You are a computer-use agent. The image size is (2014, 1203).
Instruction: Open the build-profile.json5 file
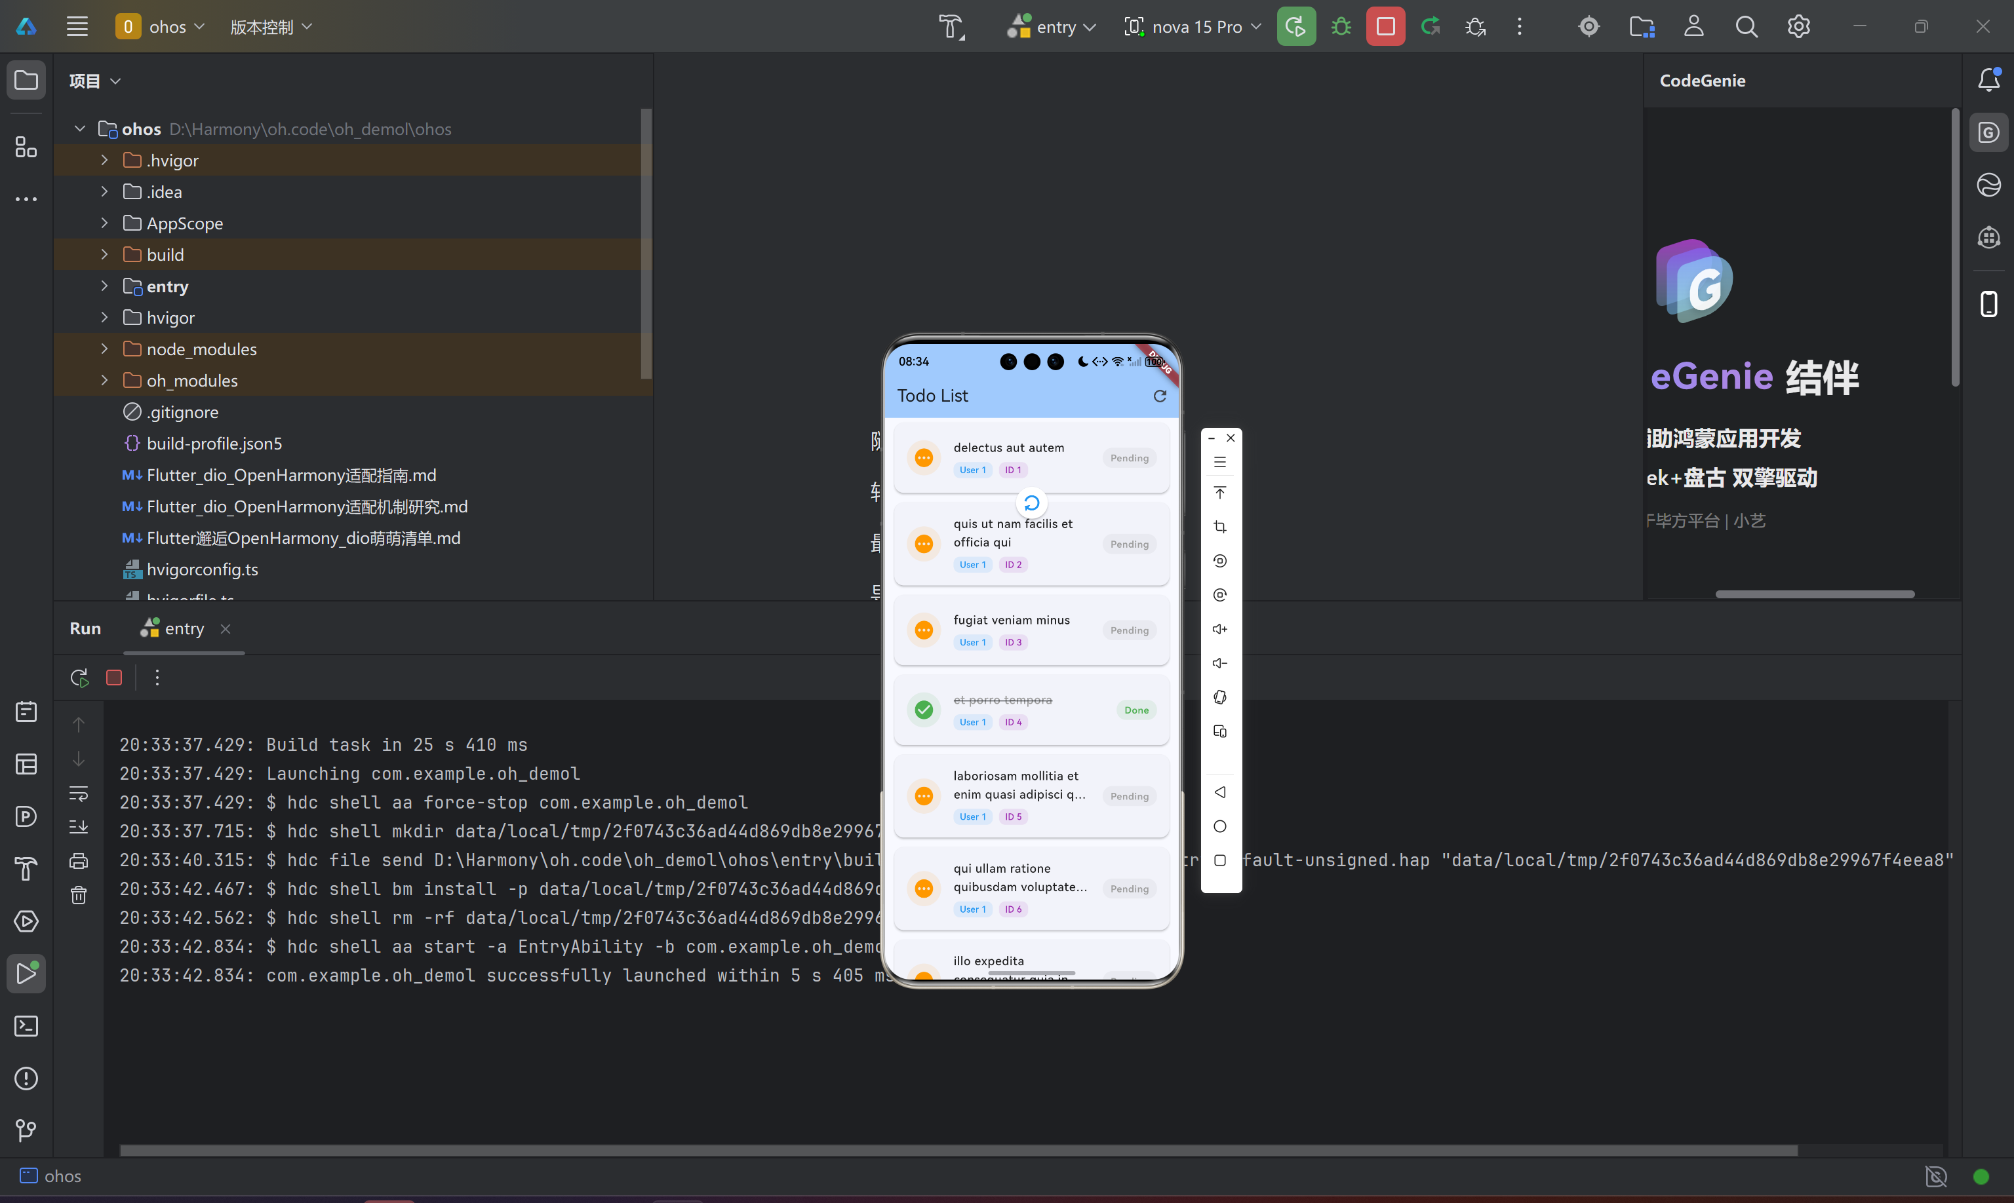click(x=214, y=444)
